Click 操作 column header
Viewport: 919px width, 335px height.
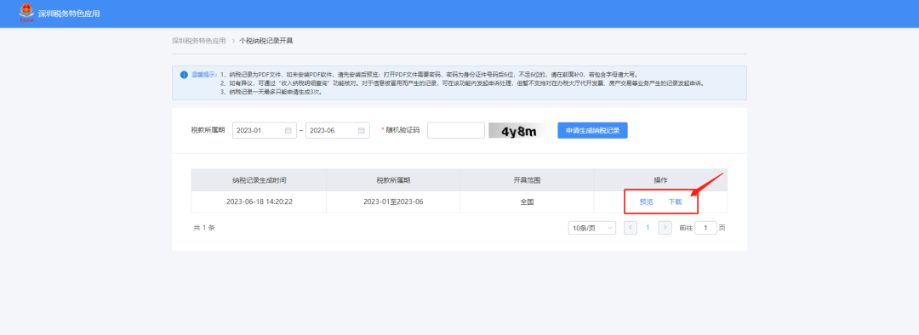[x=660, y=179]
